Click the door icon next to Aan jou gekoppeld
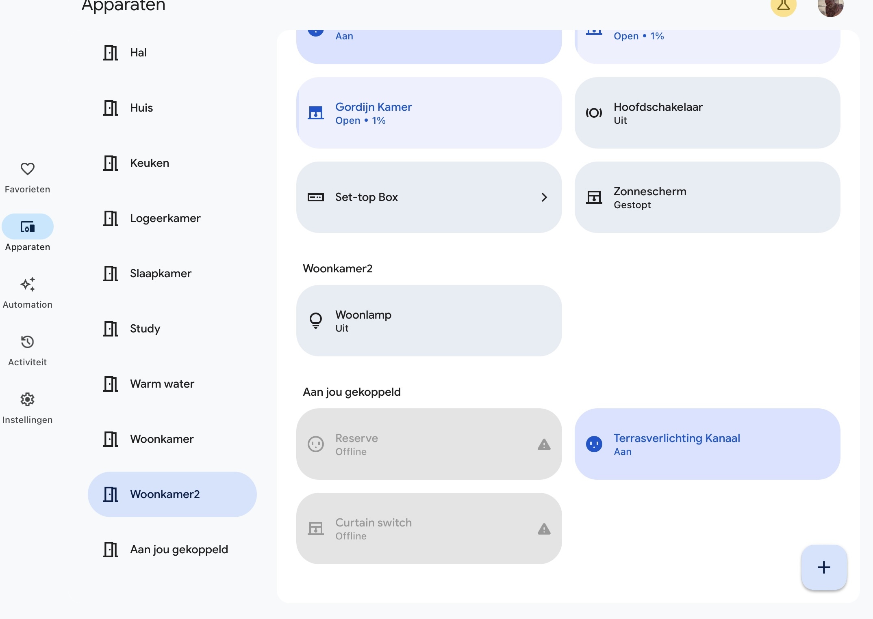Viewport: 873px width, 619px height. tap(111, 550)
